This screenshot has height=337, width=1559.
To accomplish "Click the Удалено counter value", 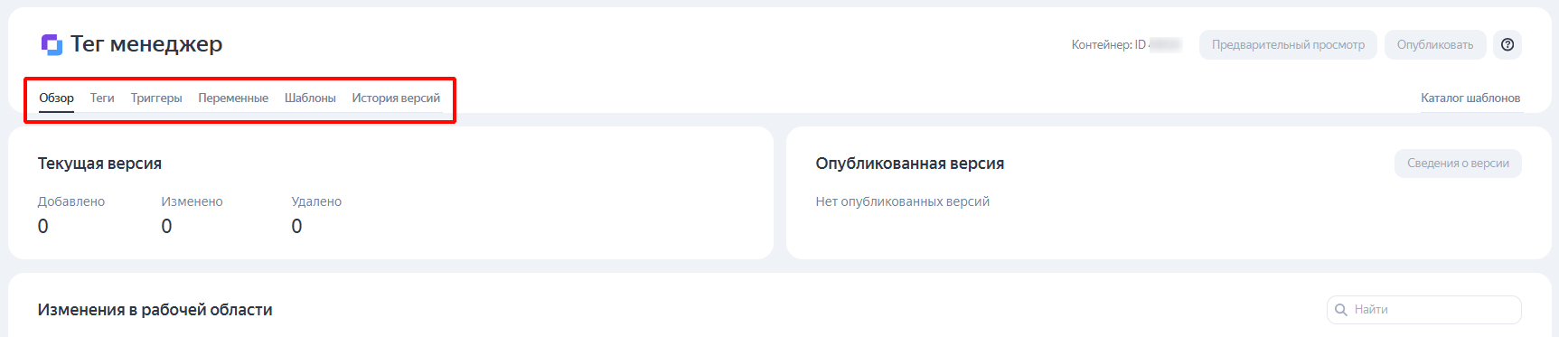I will pos(296,227).
